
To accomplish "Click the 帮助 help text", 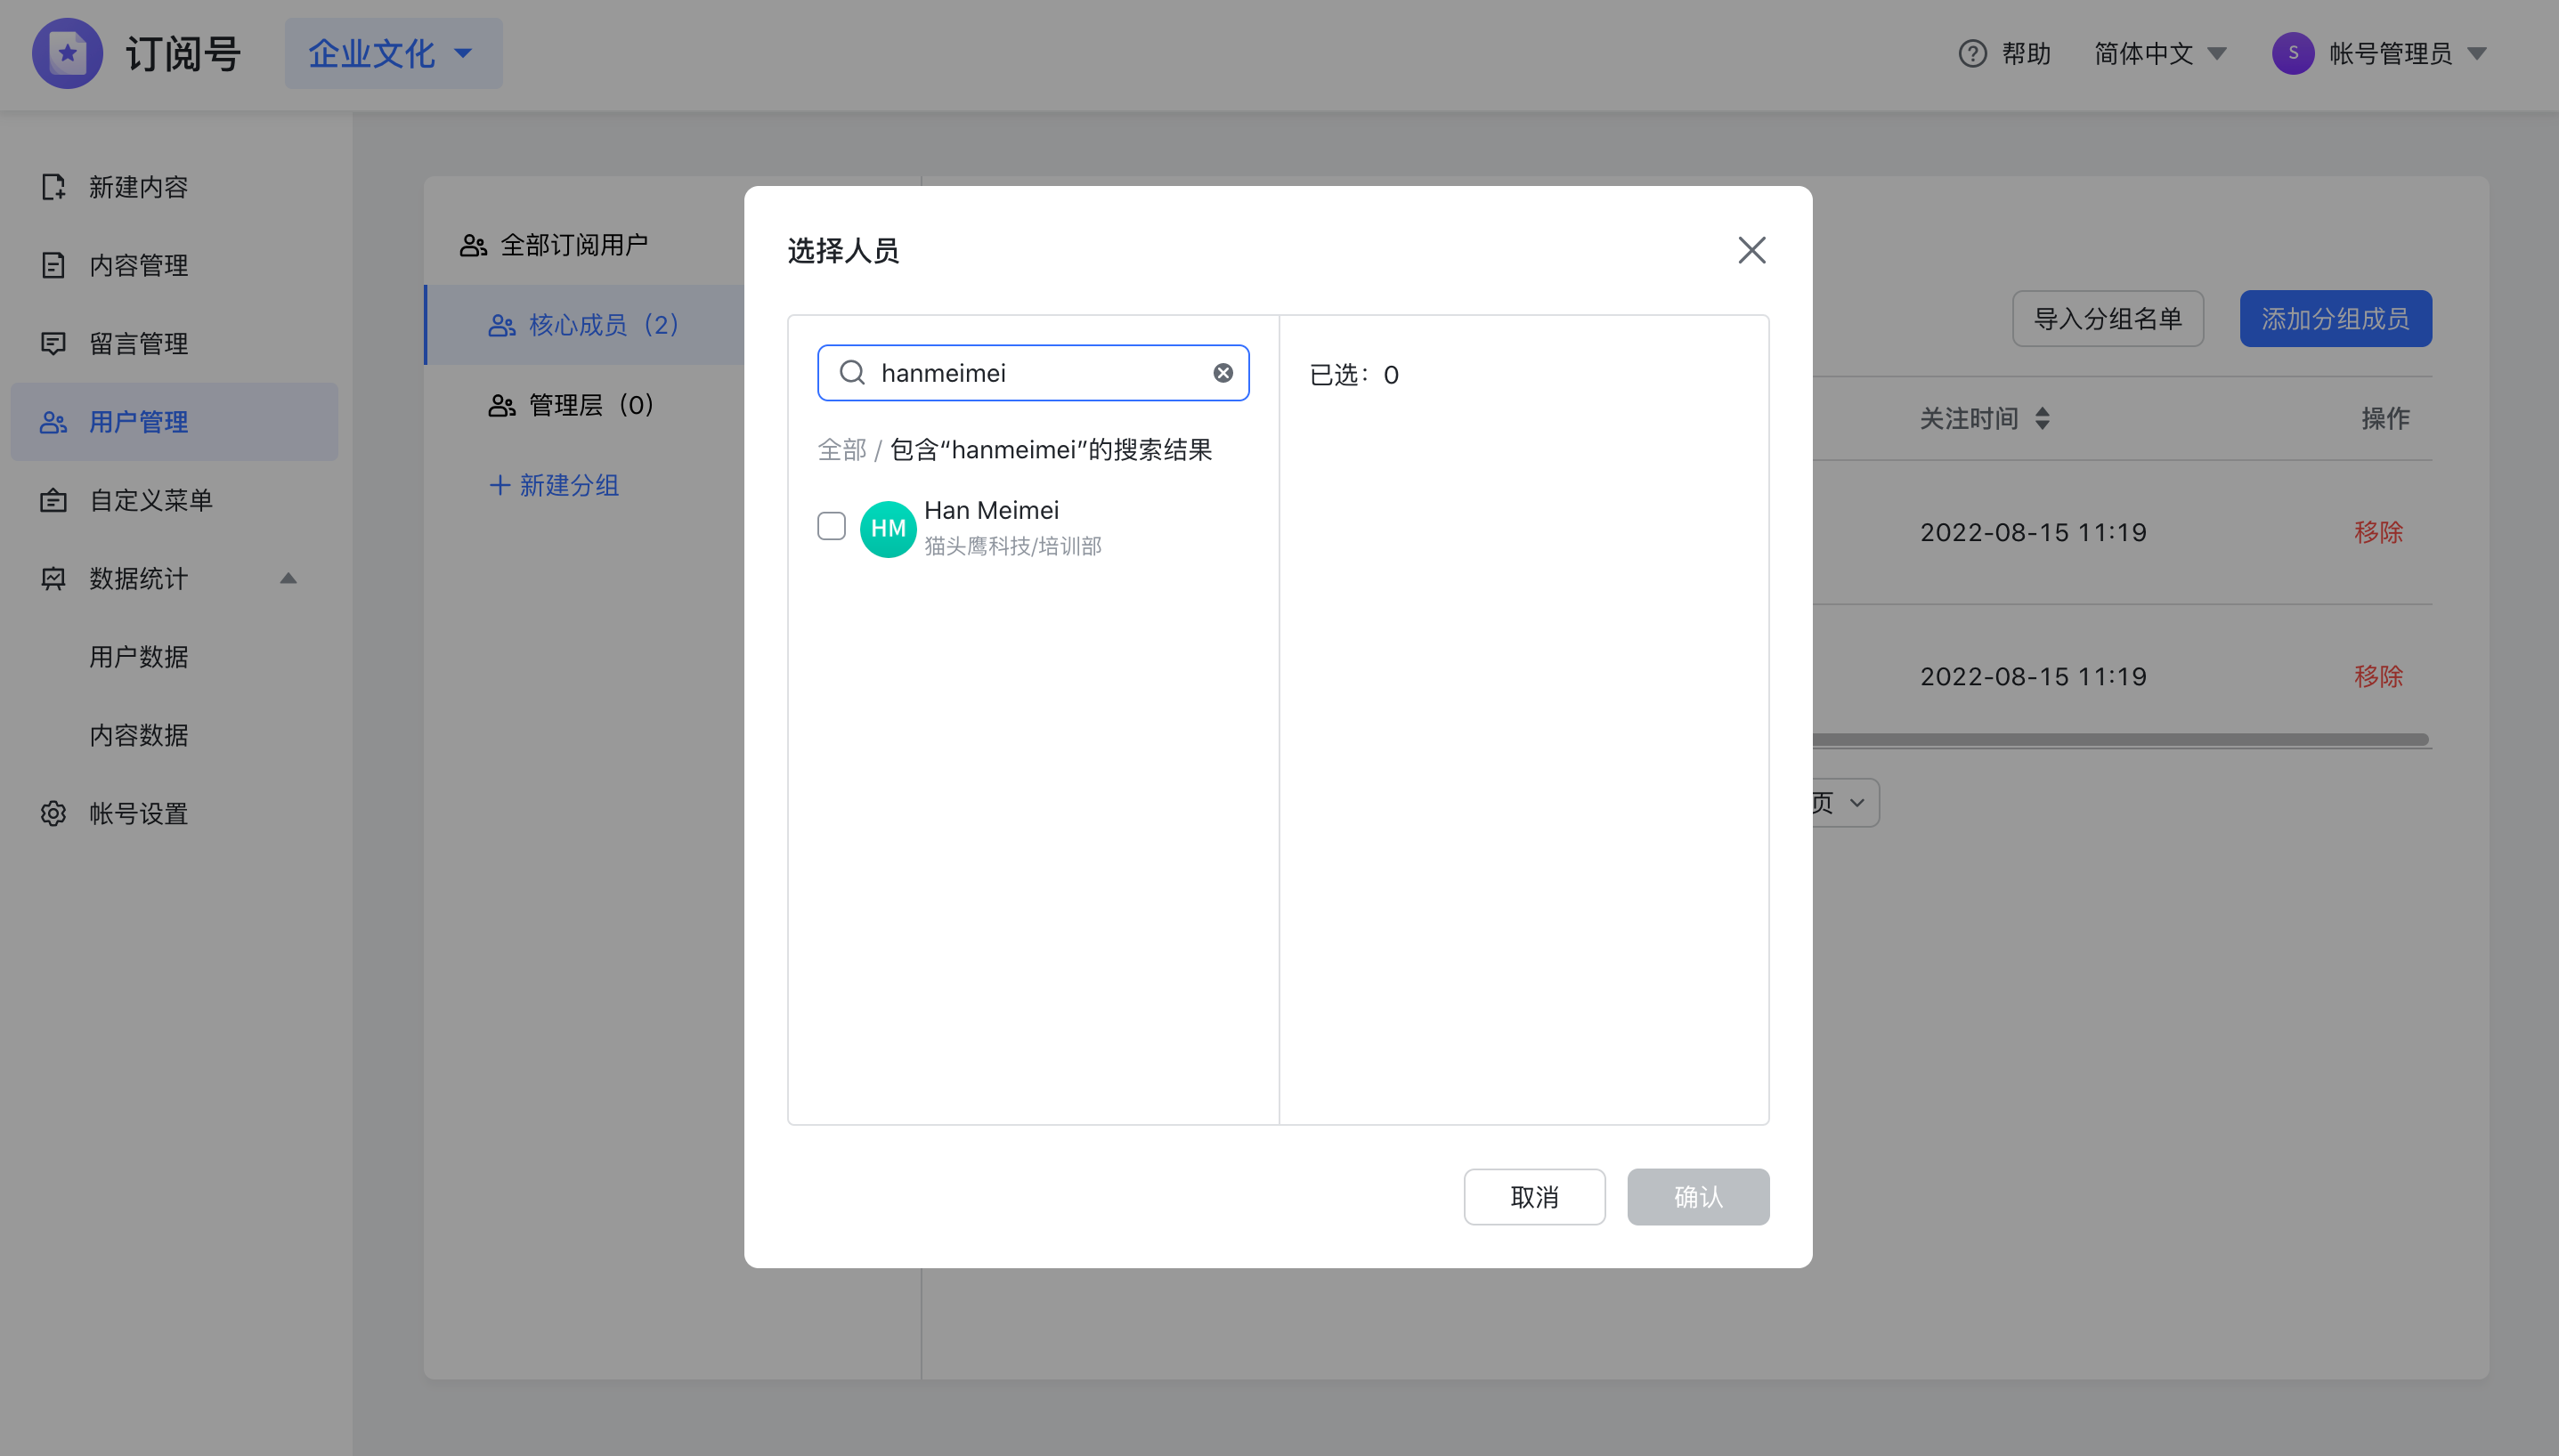I will point(2026,53).
